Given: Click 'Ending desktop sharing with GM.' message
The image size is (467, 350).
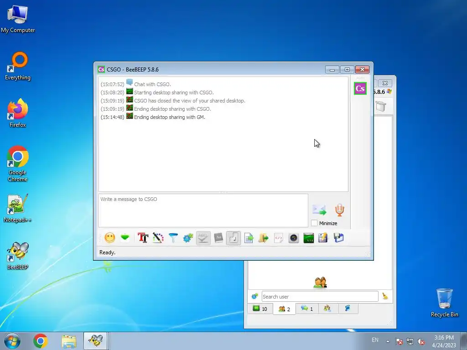Looking at the screenshot, I should pyautogui.click(x=170, y=117).
